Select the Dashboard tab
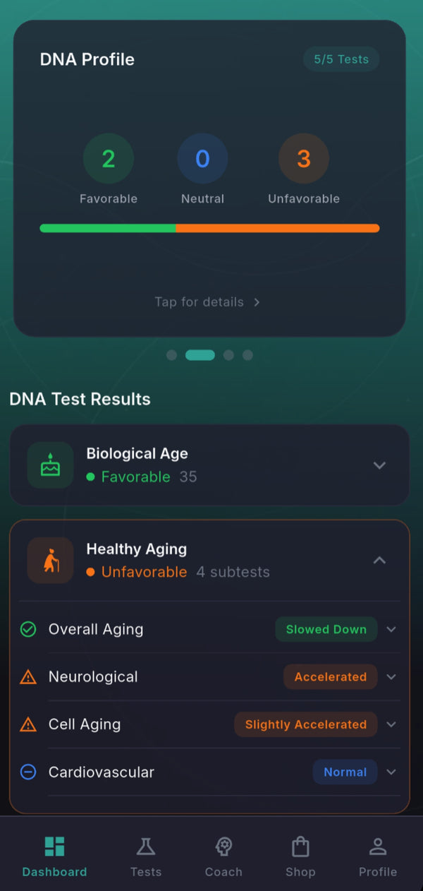Screen dimensions: 423x891 click(54, 856)
